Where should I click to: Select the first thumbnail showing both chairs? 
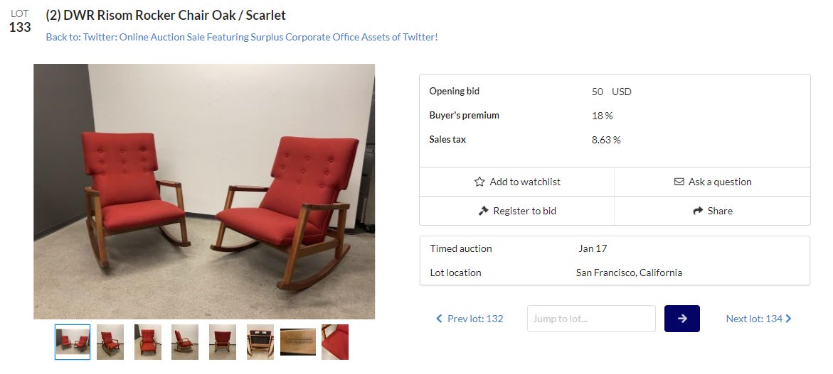(x=73, y=342)
